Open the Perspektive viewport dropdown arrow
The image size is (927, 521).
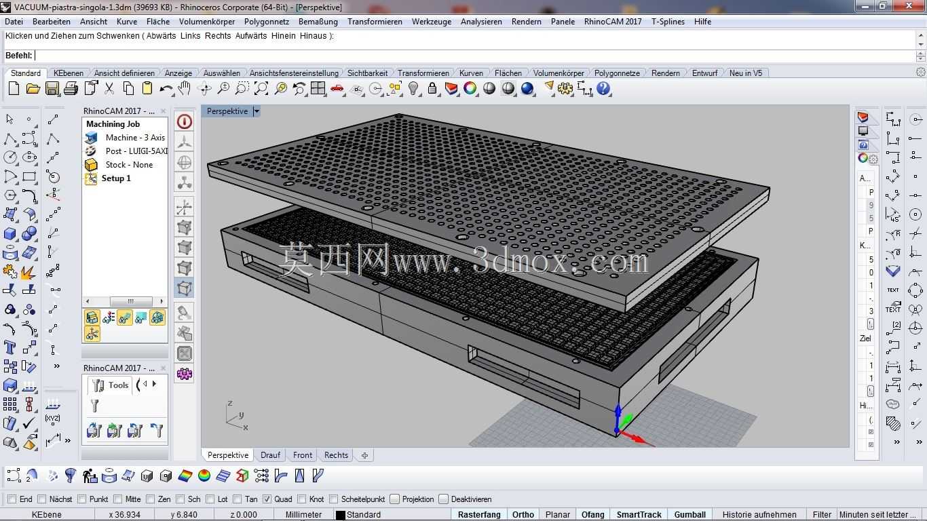pos(257,111)
